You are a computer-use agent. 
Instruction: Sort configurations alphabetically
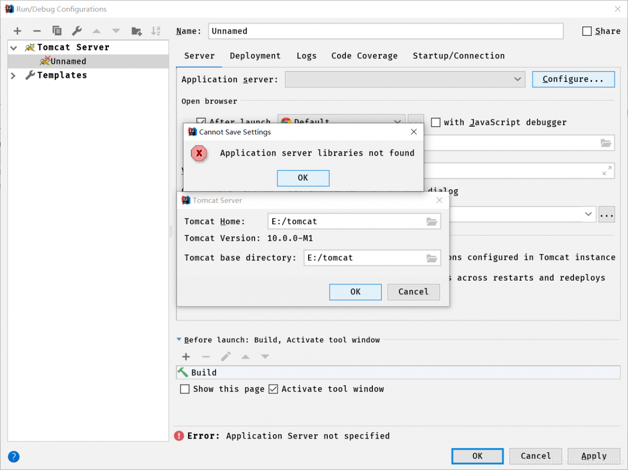point(156,31)
